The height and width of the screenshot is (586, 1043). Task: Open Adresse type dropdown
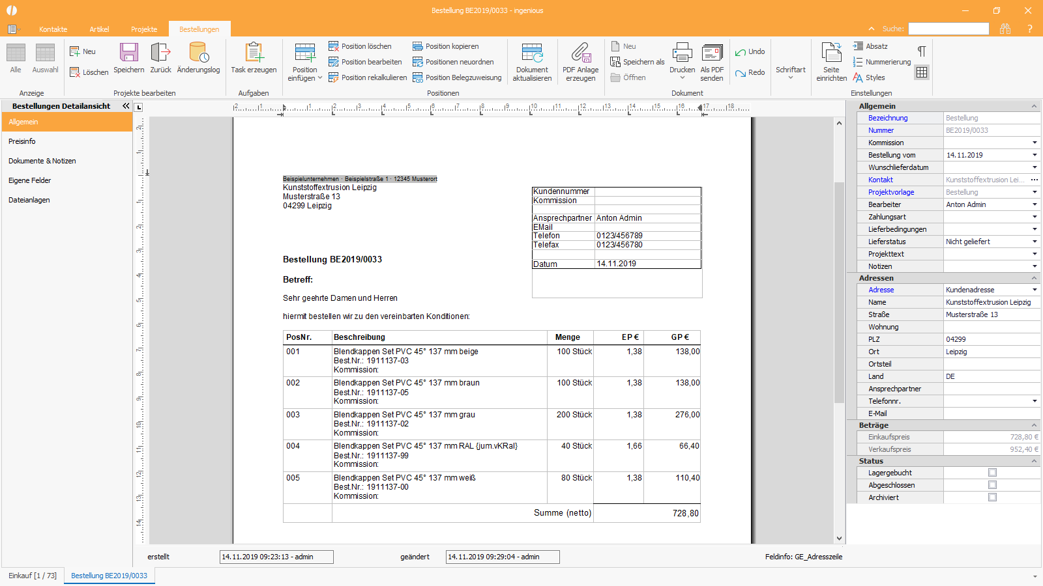(x=1035, y=290)
